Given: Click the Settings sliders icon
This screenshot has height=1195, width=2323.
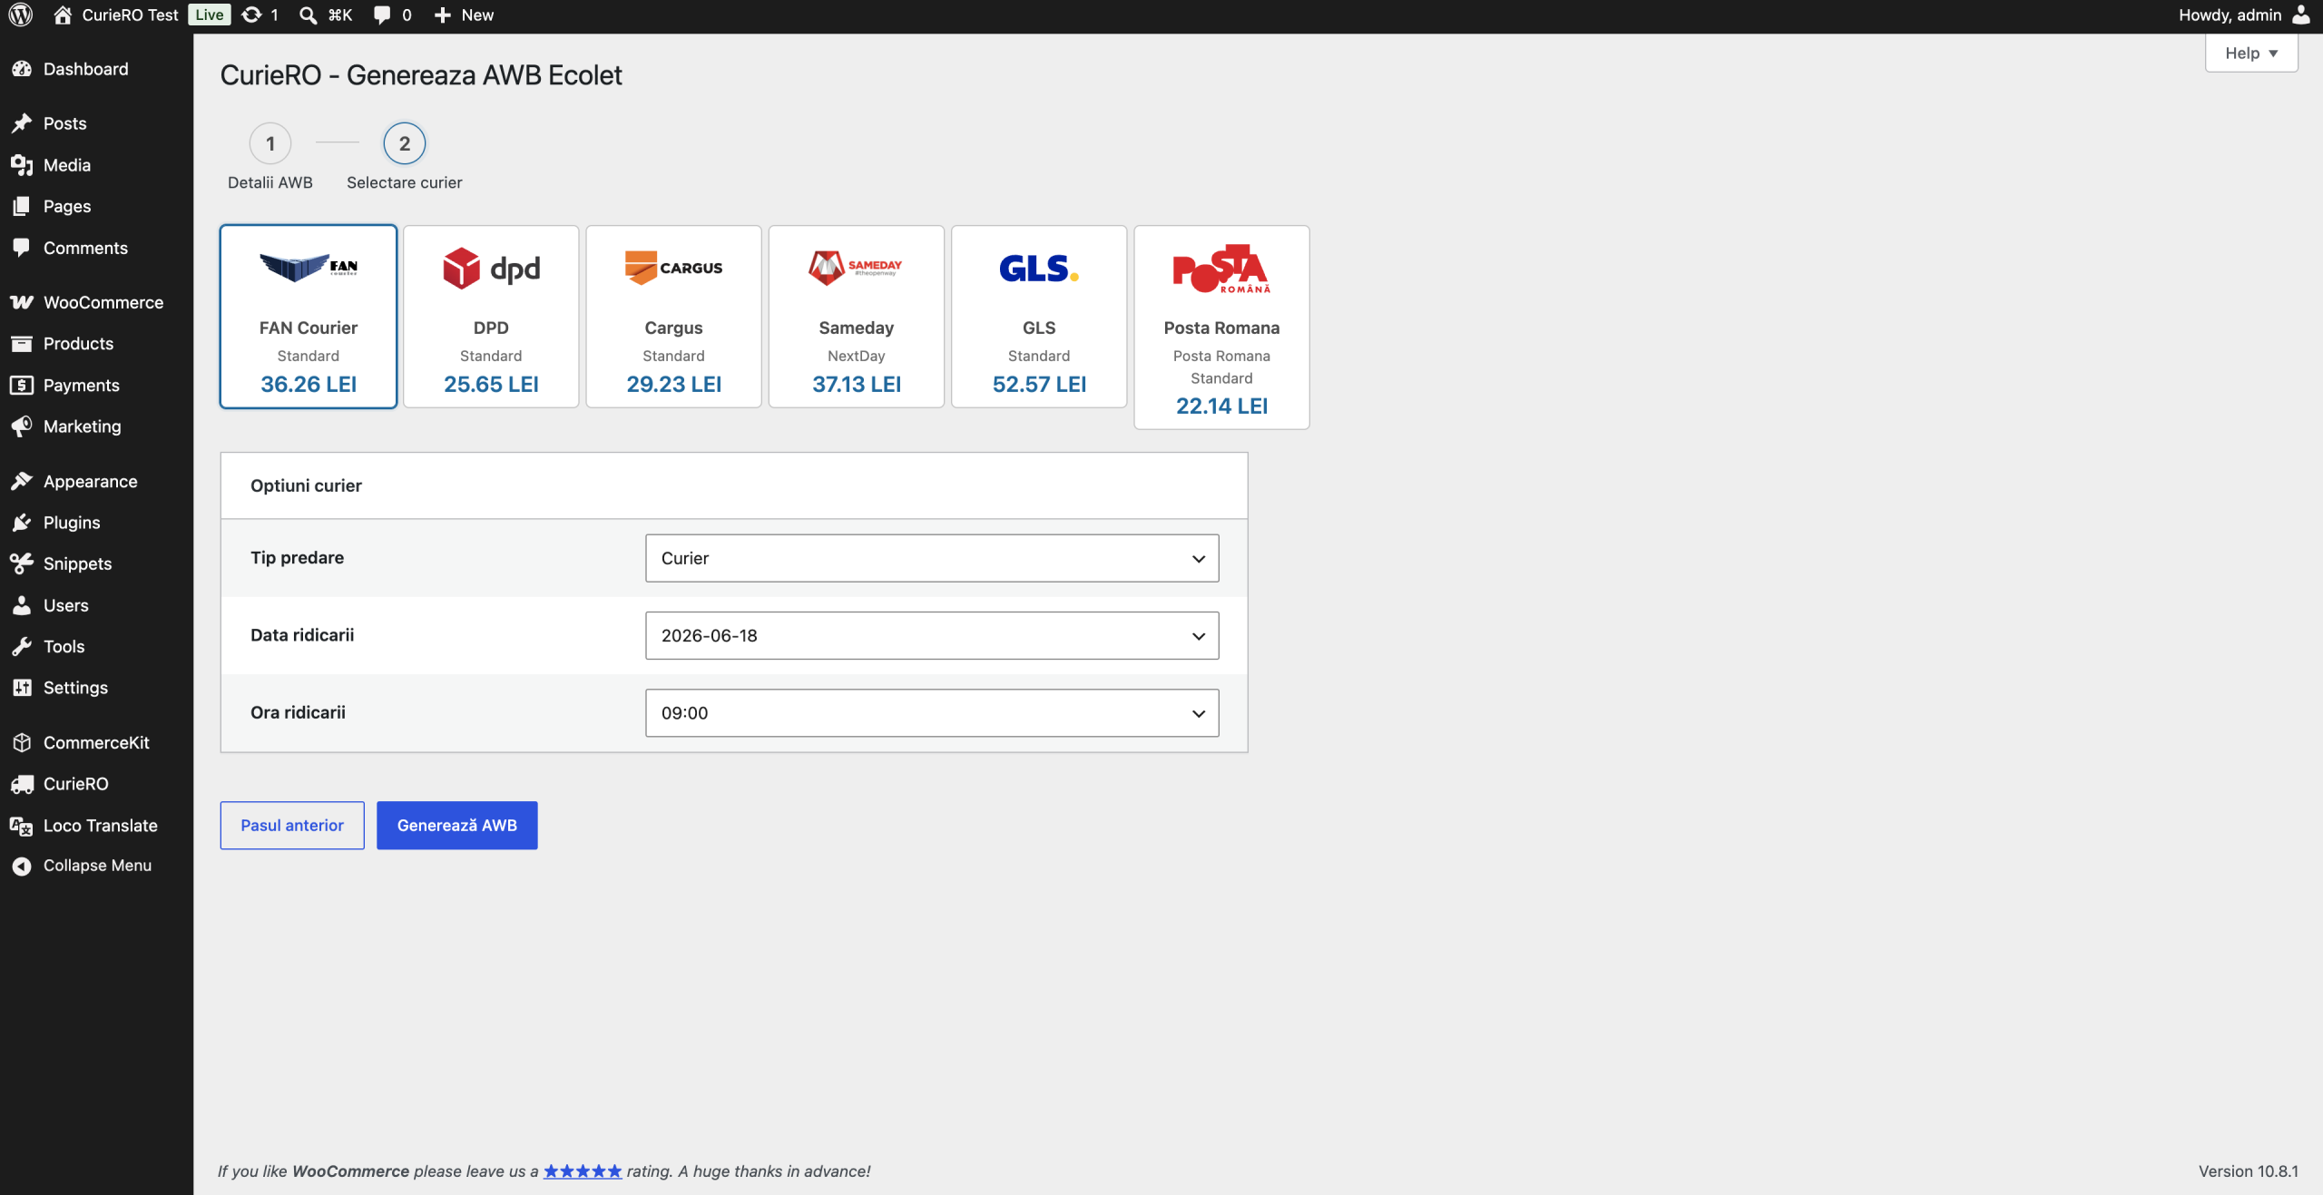Looking at the screenshot, I should pyautogui.click(x=22, y=688).
